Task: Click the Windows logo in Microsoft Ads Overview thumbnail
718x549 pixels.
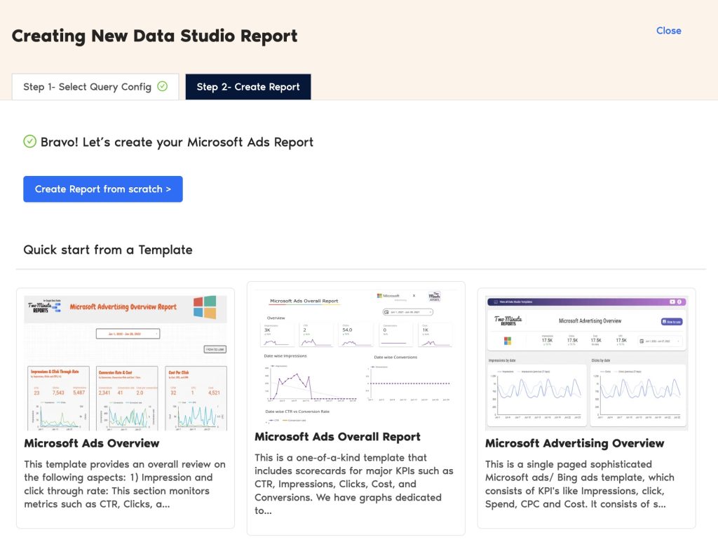Action: [x=205, y=307]
